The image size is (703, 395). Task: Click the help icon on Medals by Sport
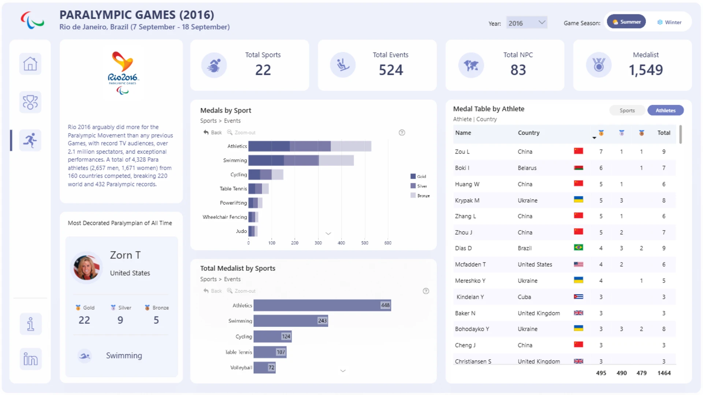pyautogui.click(x=402, y=133)
